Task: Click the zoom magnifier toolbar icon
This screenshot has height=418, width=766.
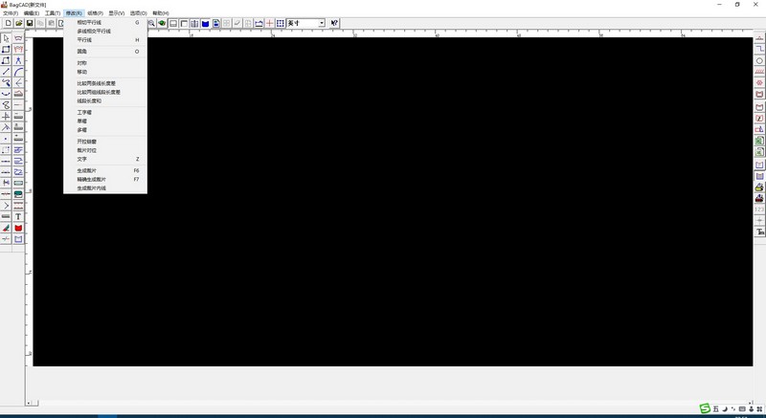Action: coord(151,23)
